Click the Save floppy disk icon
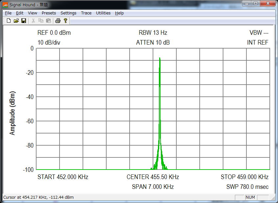This screenshot has width=278, height=203. pyautogui.click(x=24, y=21)
